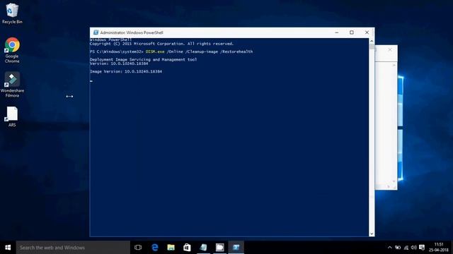Open the Action Center notifications icon

point(422,248)
